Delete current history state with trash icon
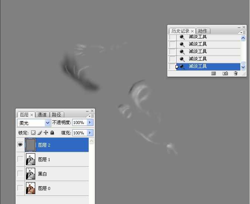The image size is (250, 204). (x=236, y=74)
